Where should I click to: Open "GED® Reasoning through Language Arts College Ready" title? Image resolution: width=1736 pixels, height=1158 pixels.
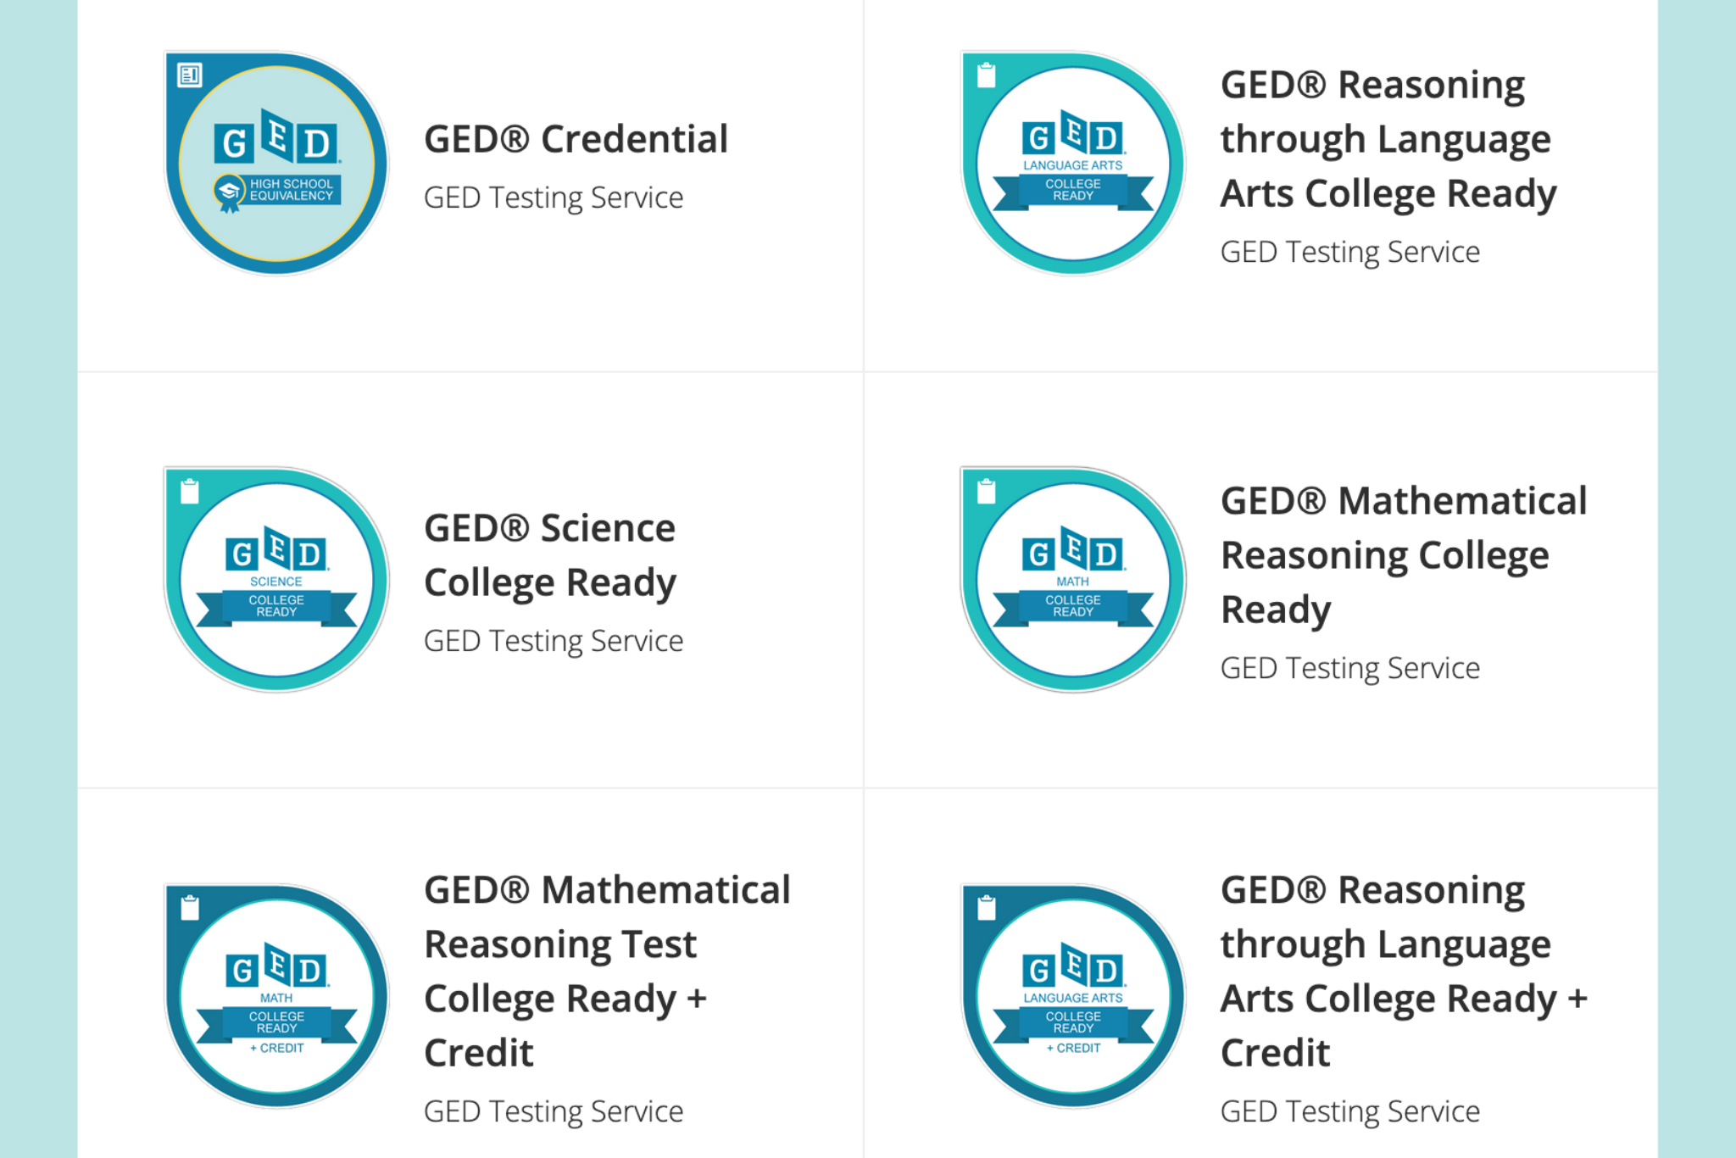1388,139
